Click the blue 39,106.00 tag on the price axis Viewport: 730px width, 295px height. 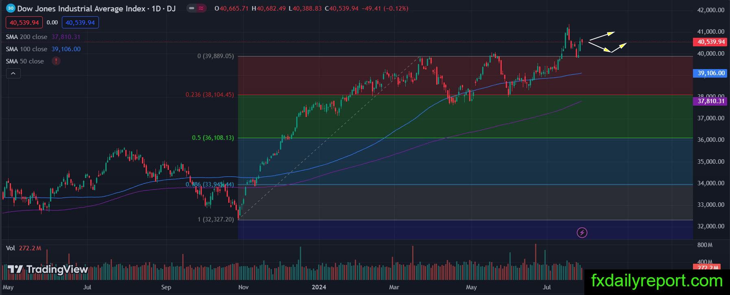[x=710, y=73]
